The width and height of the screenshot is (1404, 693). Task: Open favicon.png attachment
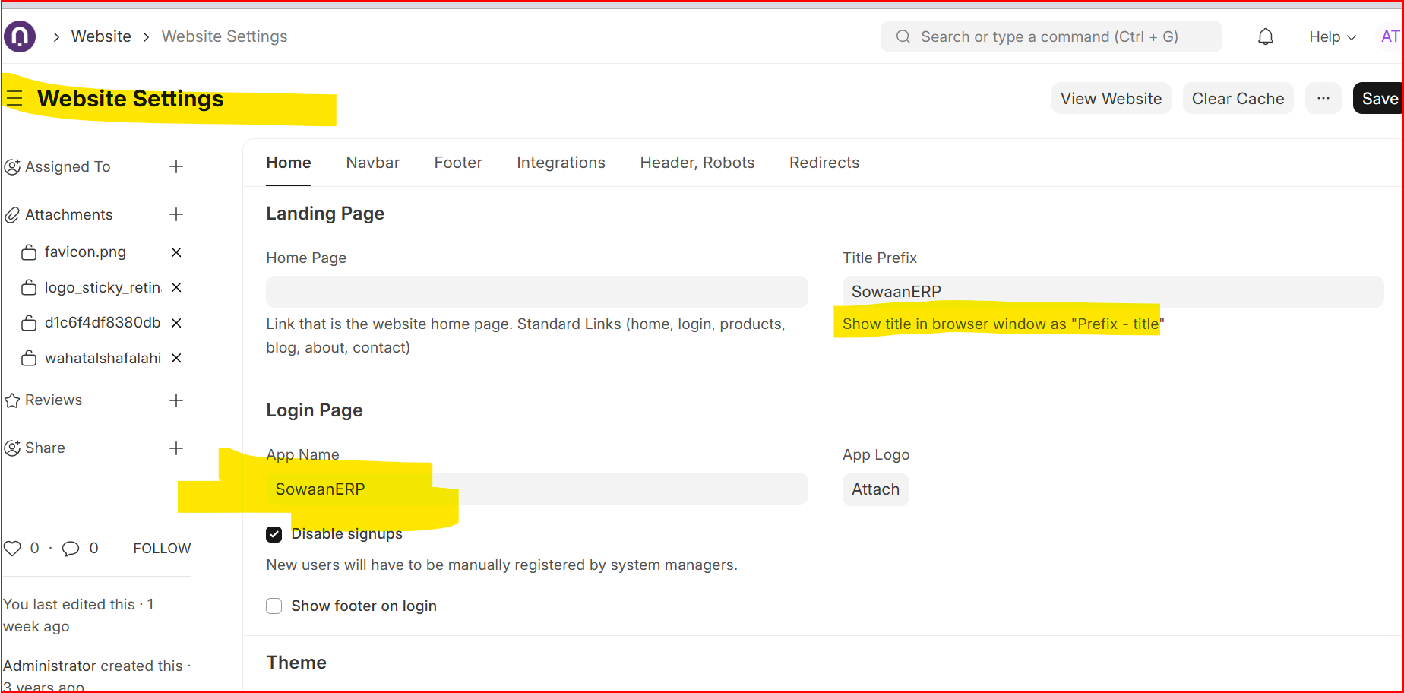tap(85, 252)
